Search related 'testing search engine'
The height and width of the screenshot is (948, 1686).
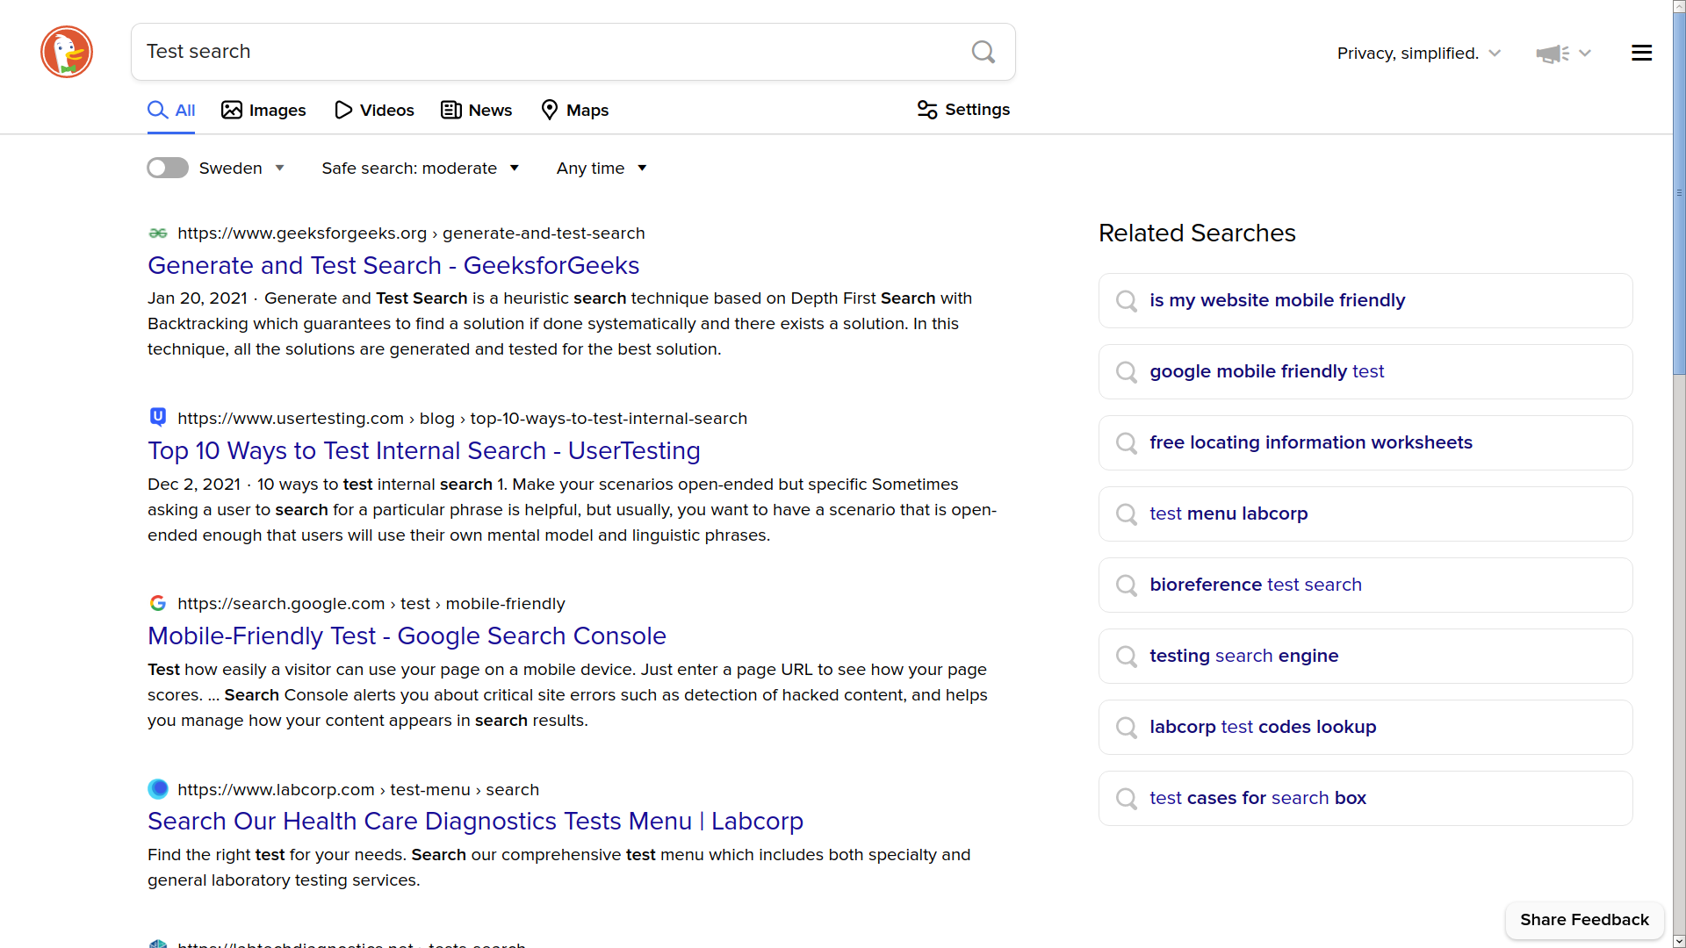click(x=1365, y=657)
